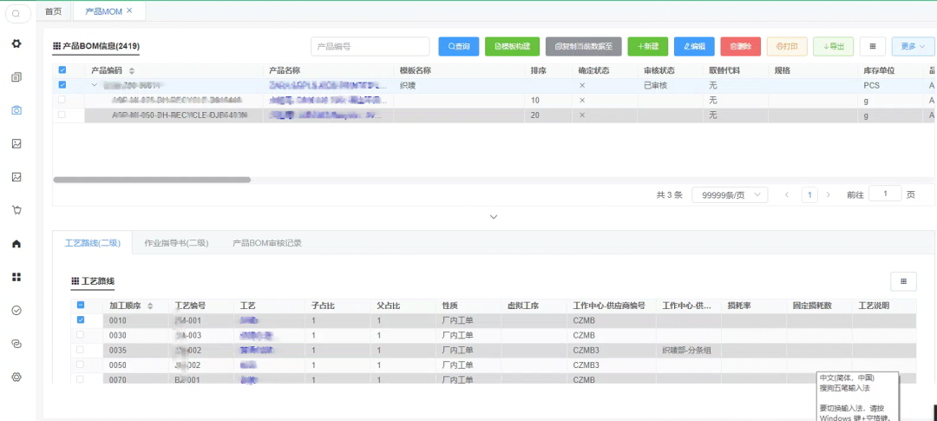The width and height of the screenshot is (937, 421).
Task: Open the four-squares grid sidebar icon
Action: click(16, 277)
